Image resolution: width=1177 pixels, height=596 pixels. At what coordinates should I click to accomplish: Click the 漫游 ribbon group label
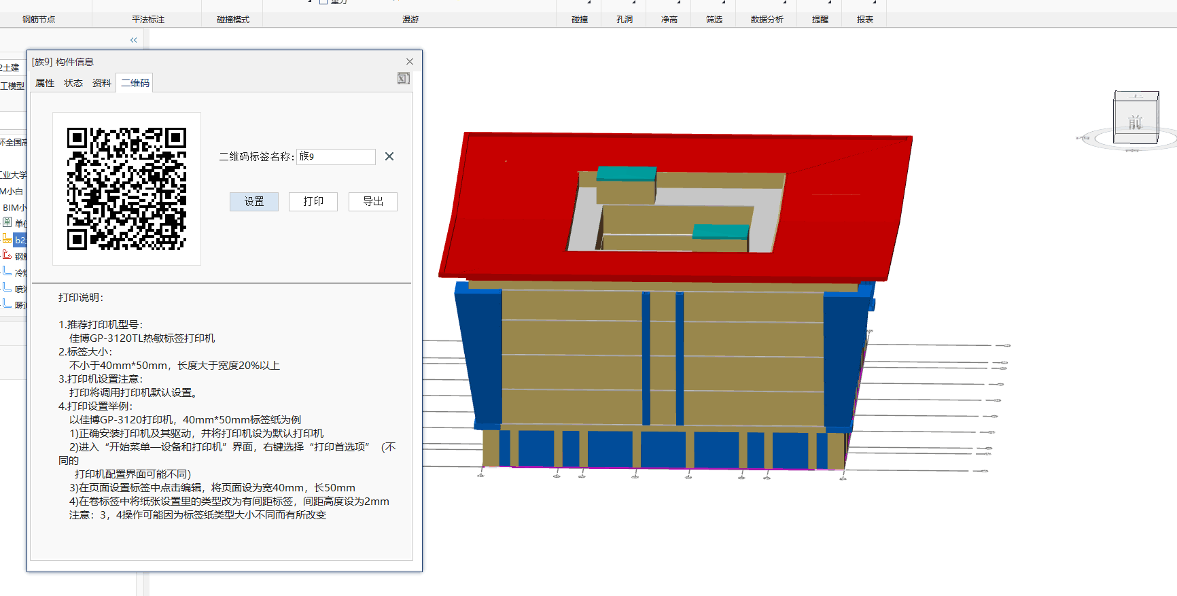tap(410, 20)
